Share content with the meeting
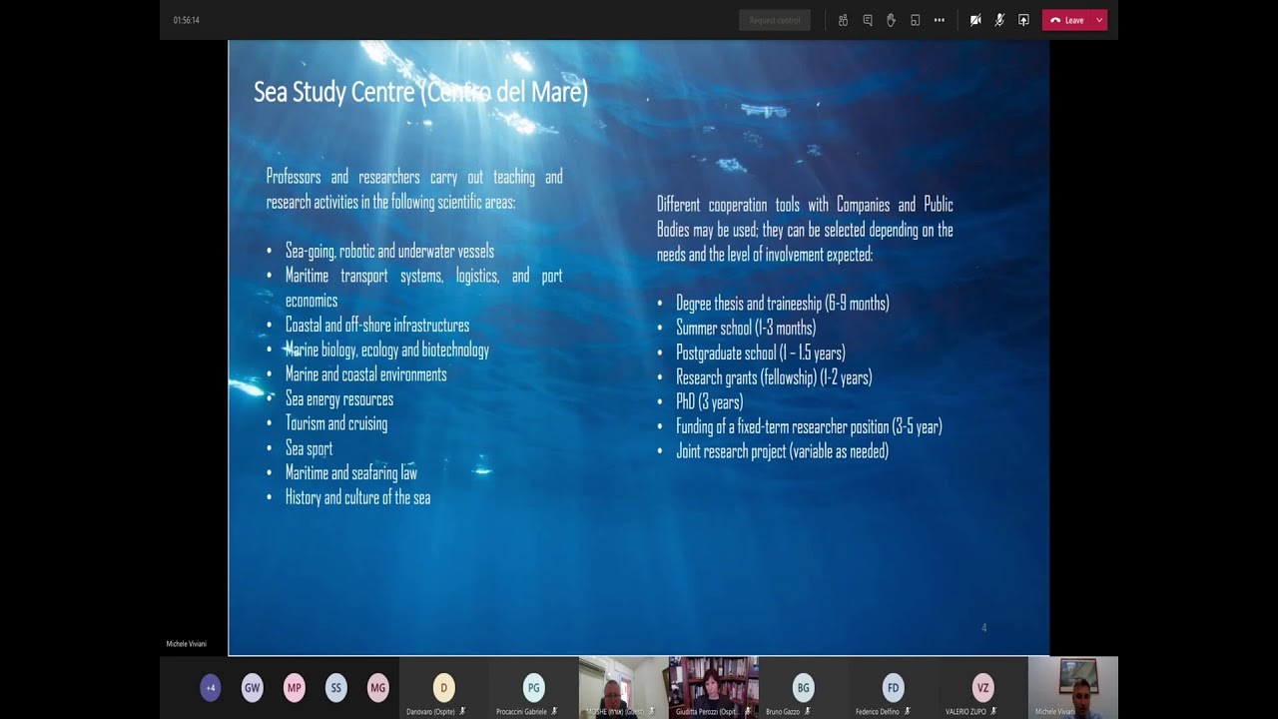This screenshot has width=1278, height=719. click(1023, 20)
